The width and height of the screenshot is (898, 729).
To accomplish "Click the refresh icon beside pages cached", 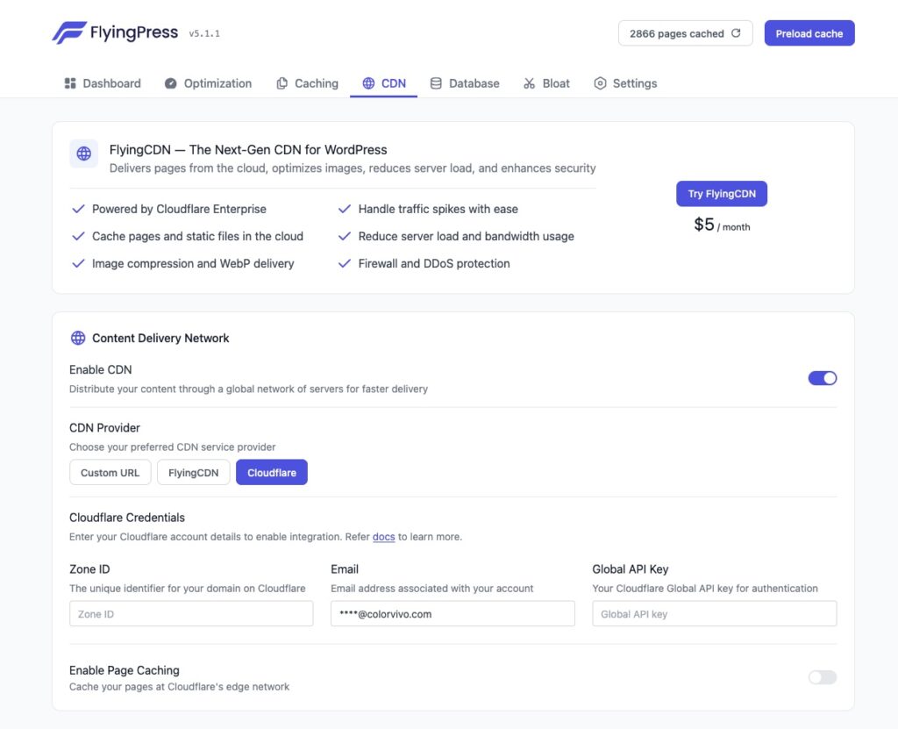I will (x=736, y=33).
